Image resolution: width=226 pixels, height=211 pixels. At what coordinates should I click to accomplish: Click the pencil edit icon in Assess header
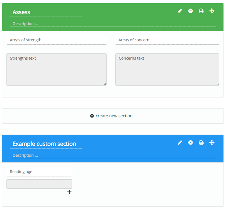pyautogui.click(x=180, y=11)
